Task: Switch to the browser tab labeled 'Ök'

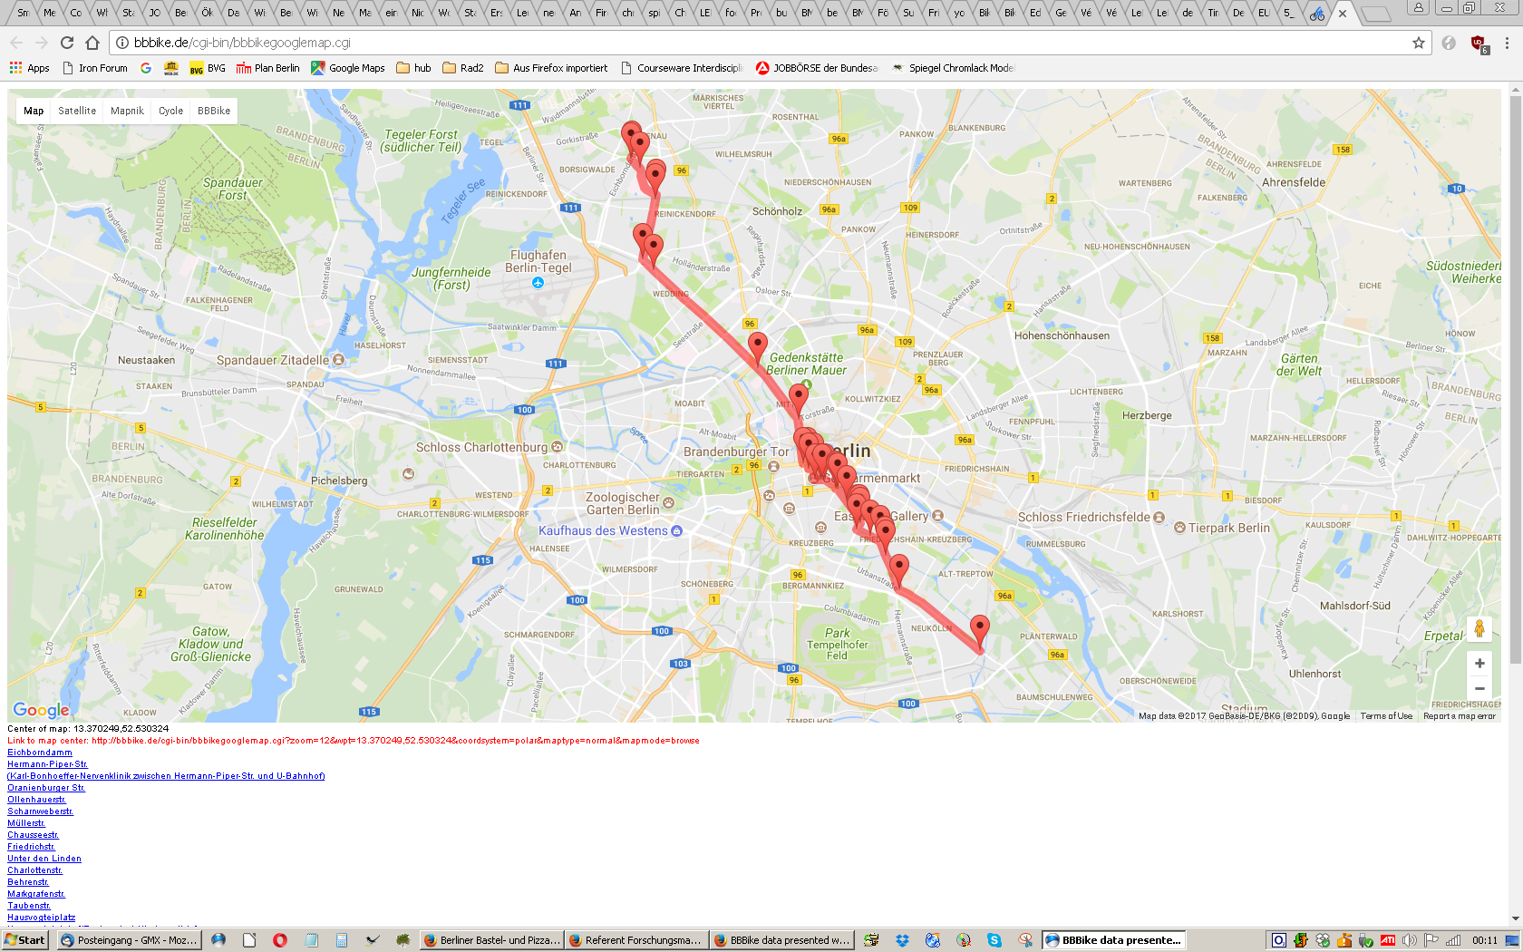Action: pos(208,13)
